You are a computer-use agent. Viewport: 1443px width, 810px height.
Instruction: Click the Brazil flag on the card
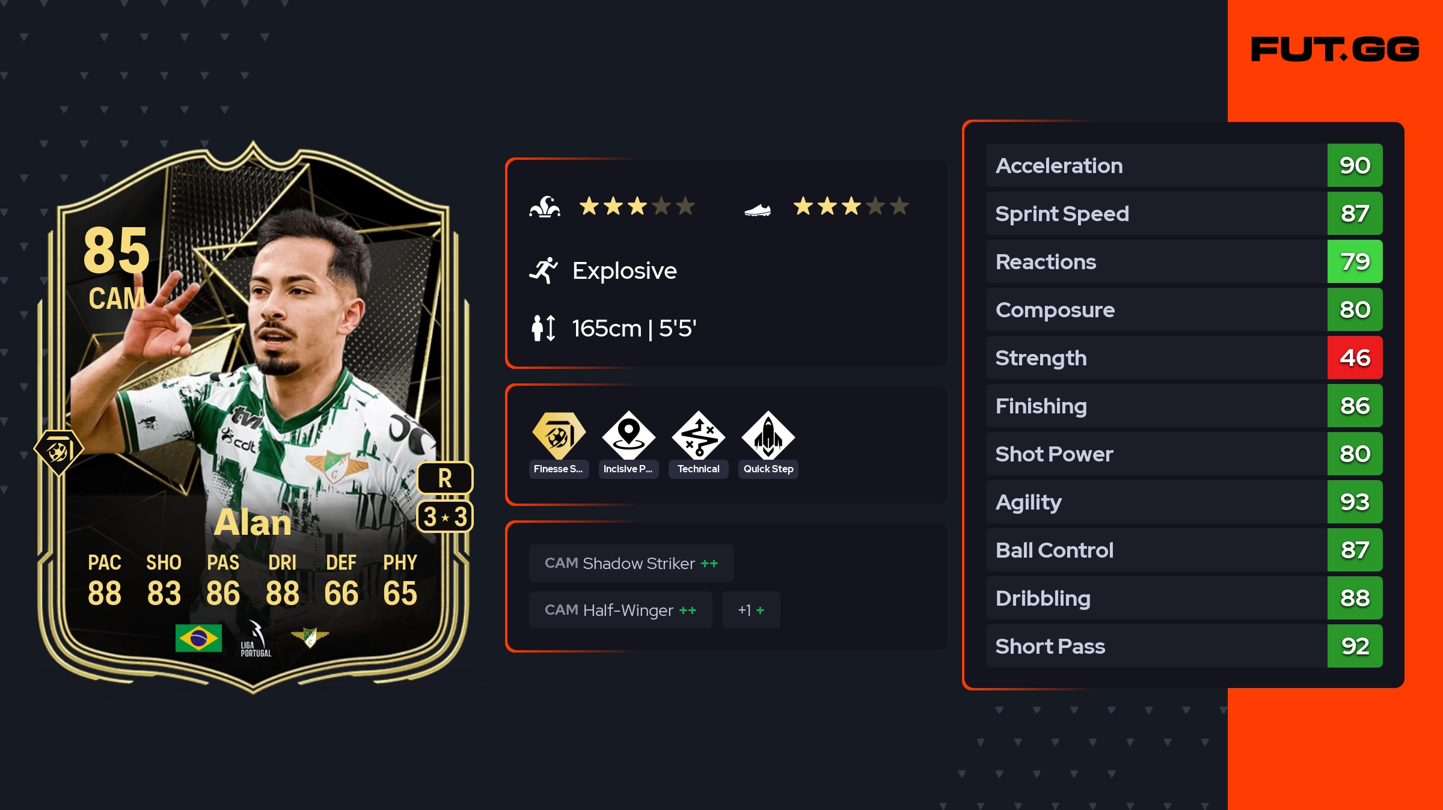[198, 638]
